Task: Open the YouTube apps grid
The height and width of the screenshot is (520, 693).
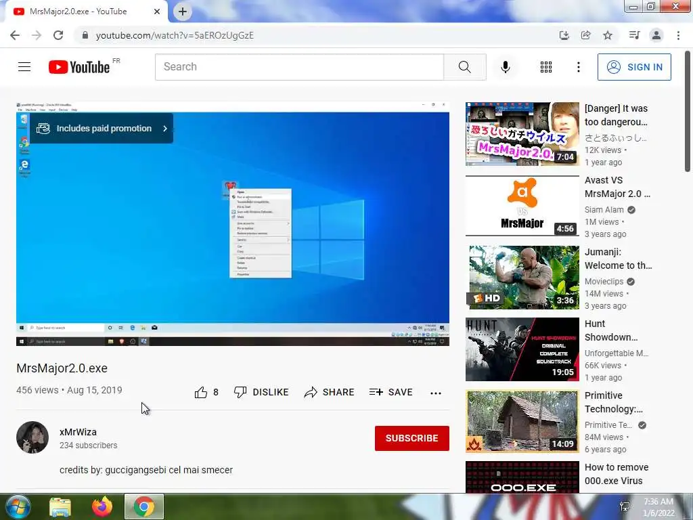Action: [546, 67]
